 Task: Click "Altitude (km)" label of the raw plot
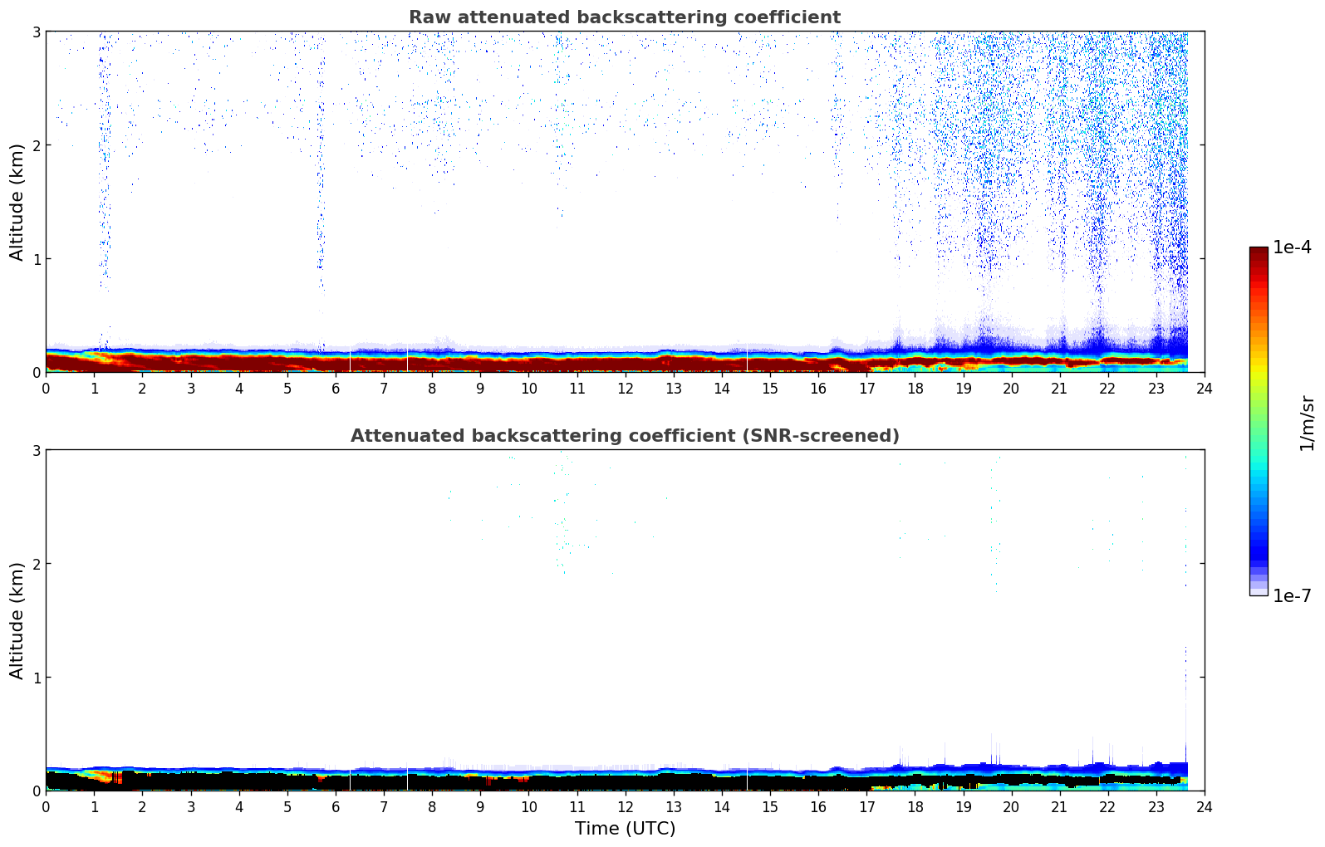(x=17, y=202)
